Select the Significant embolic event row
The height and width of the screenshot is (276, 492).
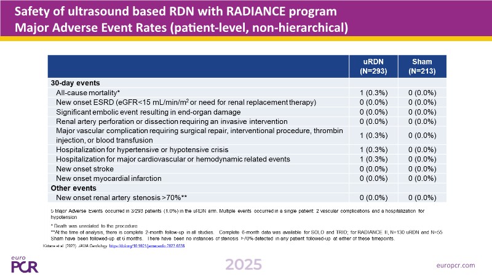(x=157, y=111)
